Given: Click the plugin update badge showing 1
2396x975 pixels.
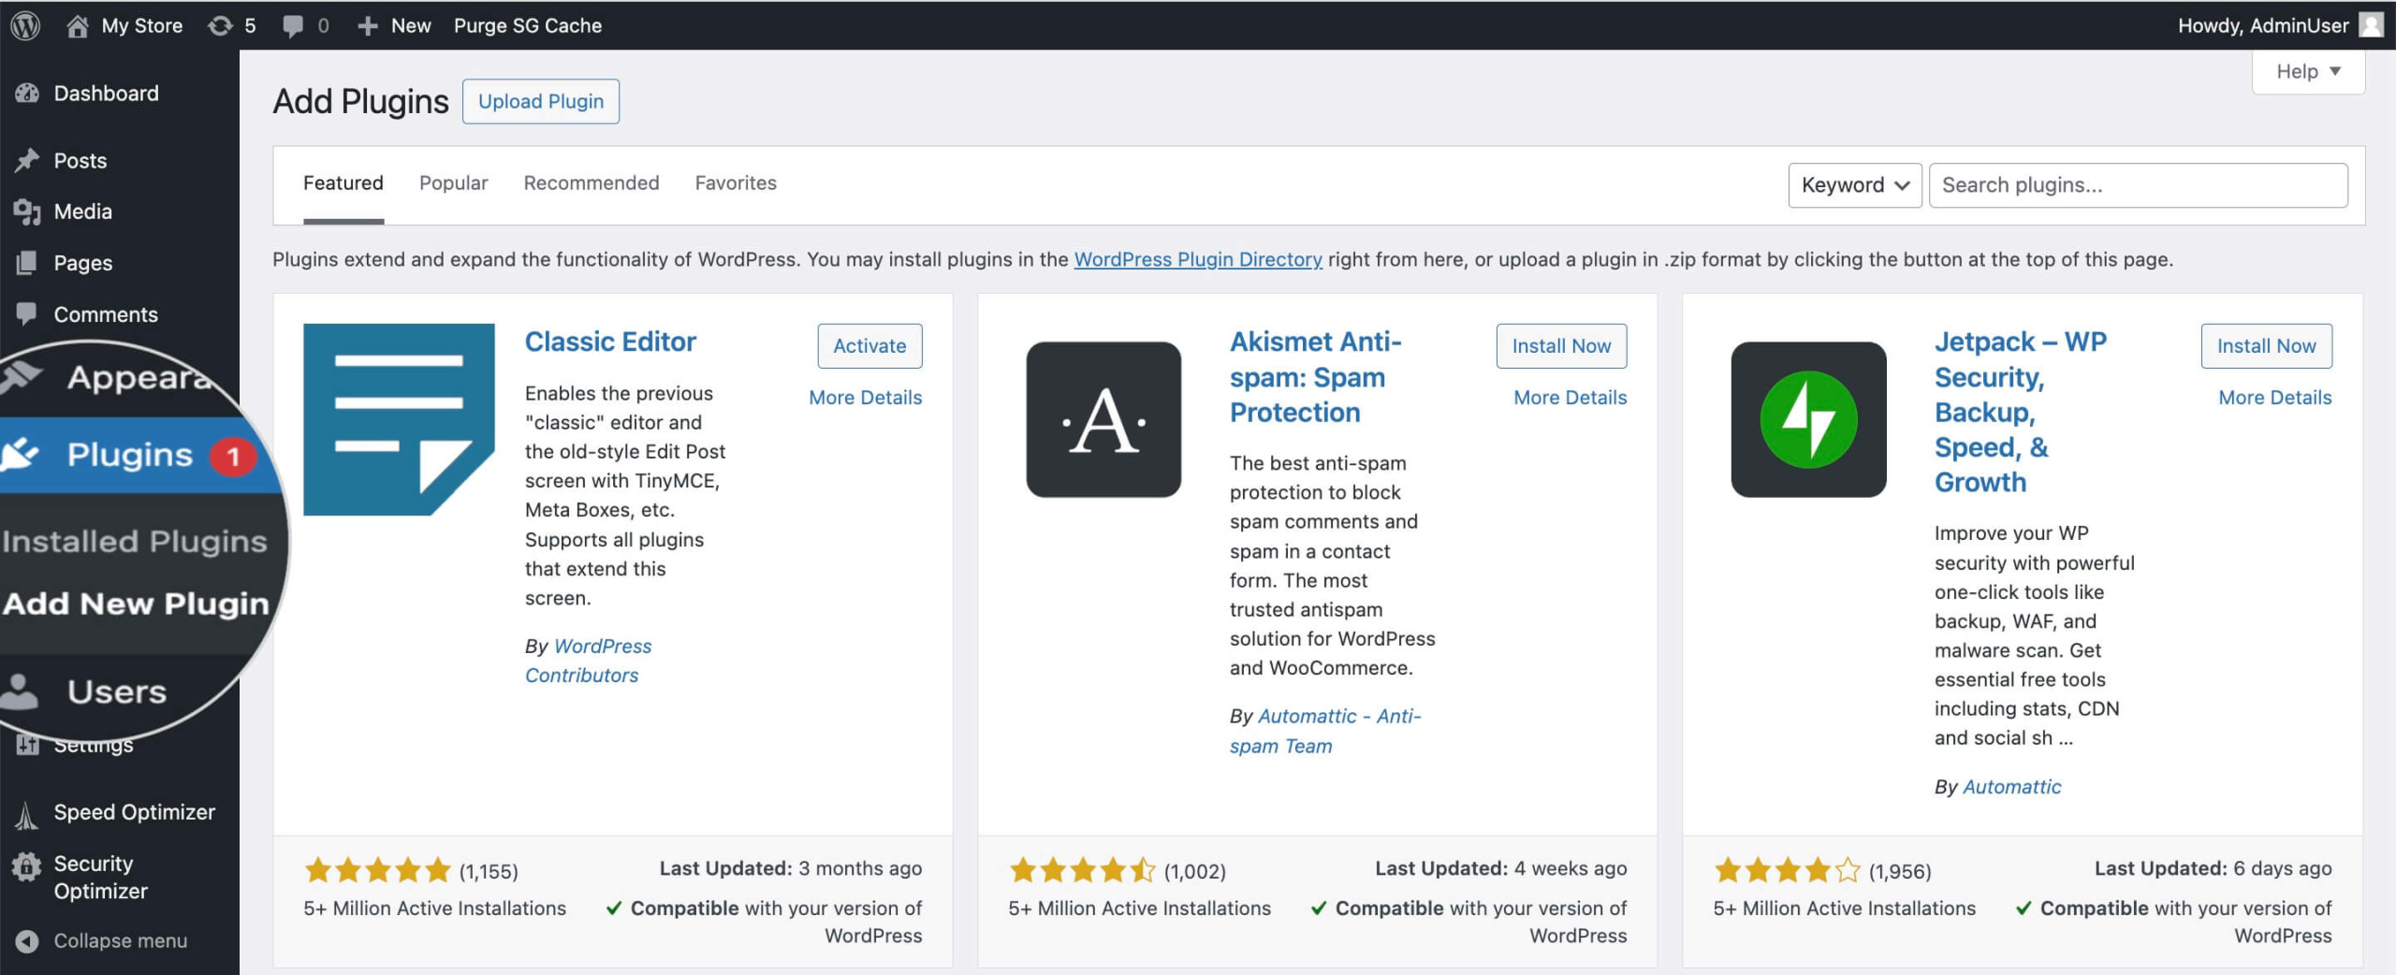Looking at the screenshot, I should tap(233, 456).
